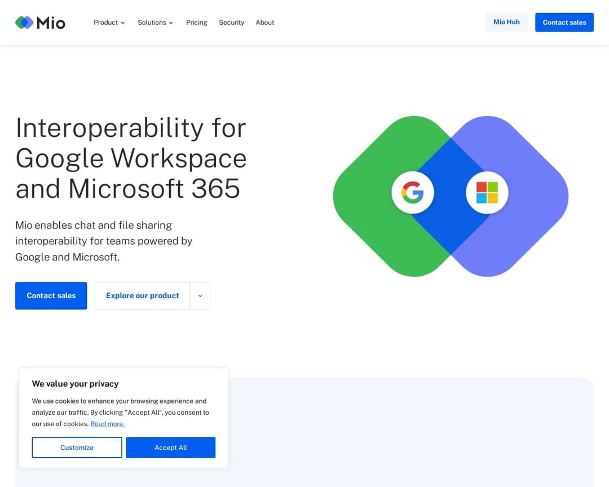609x487 pixels.
Task: Expand the Solutions dropdown menu
Action: point(155,23)
